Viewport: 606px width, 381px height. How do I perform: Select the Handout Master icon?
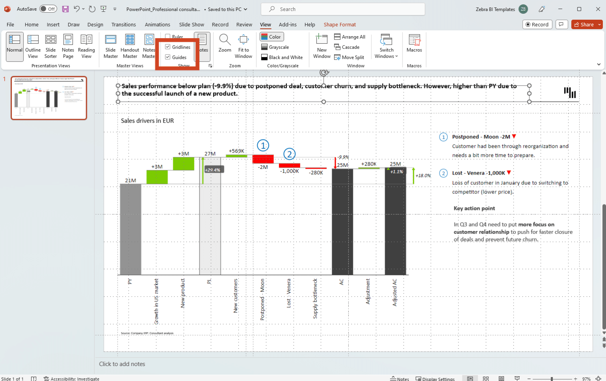click(129, 46)
